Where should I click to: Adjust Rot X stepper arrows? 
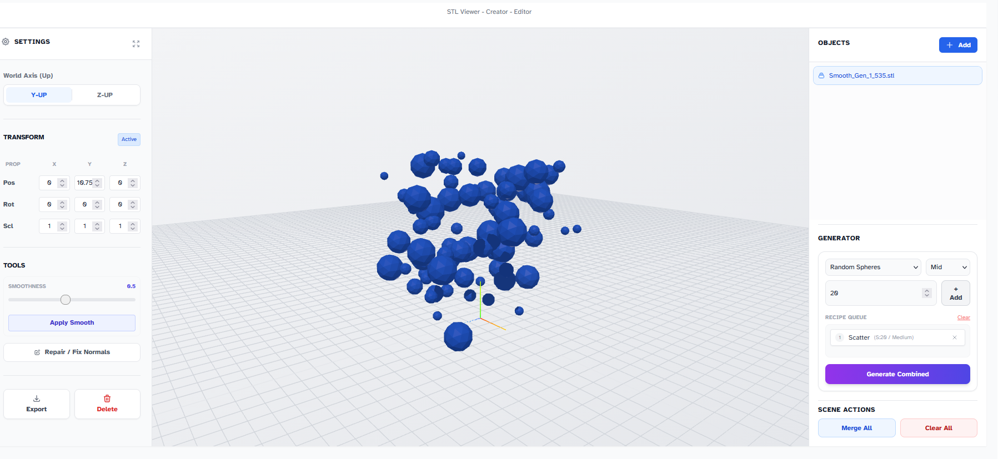tap(62, 204)
